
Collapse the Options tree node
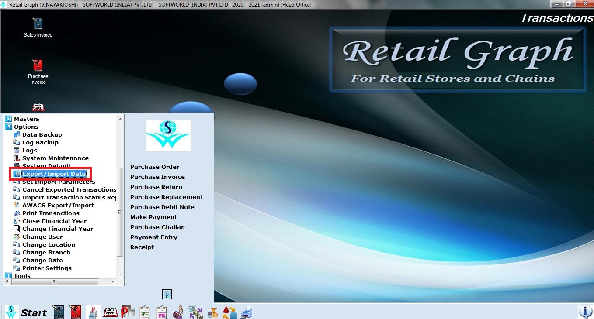pos(8,127)
